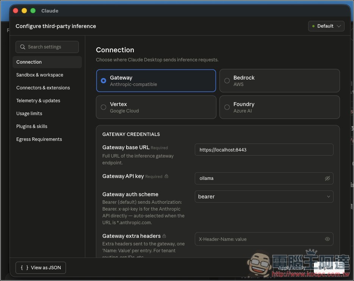
Task: Switch to Telemetry & updates section
Action: pos(38,101)
